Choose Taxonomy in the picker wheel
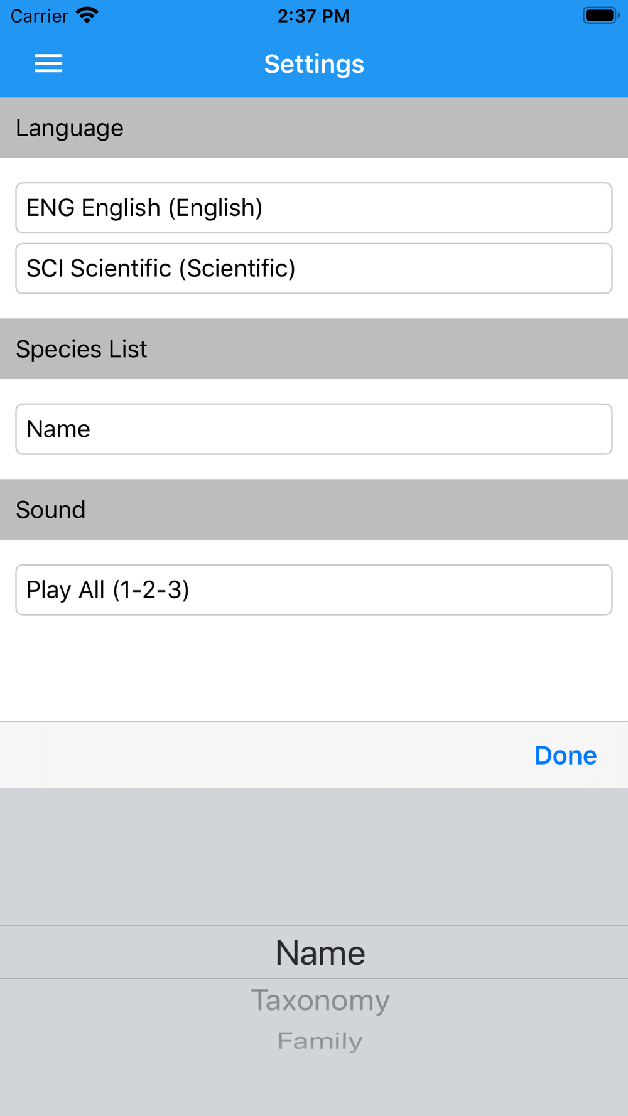Screen dimensions: 628x1116 pos(320,1001)
